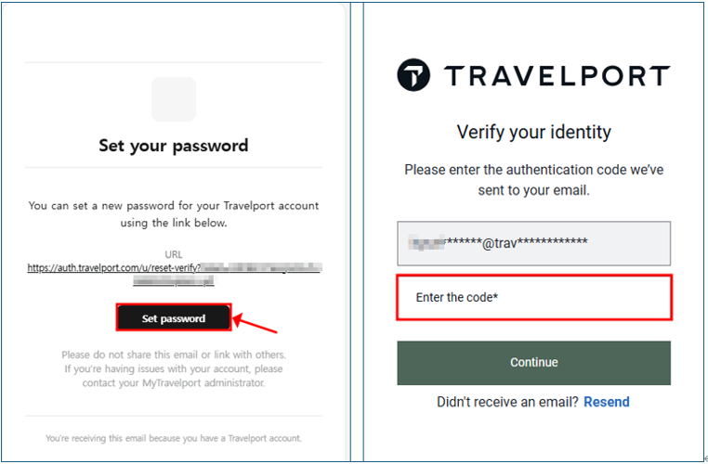Screen dimensions: 708x464
Task: Open the auth.travelport.com reset-verify link
Action: click(x=113, y=267)
